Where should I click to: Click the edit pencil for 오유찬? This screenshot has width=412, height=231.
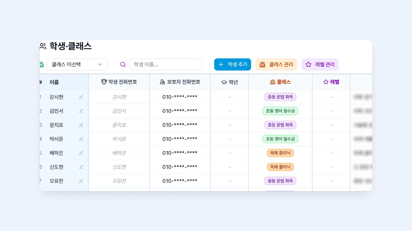pyautogui.click(x=81, y=181)
